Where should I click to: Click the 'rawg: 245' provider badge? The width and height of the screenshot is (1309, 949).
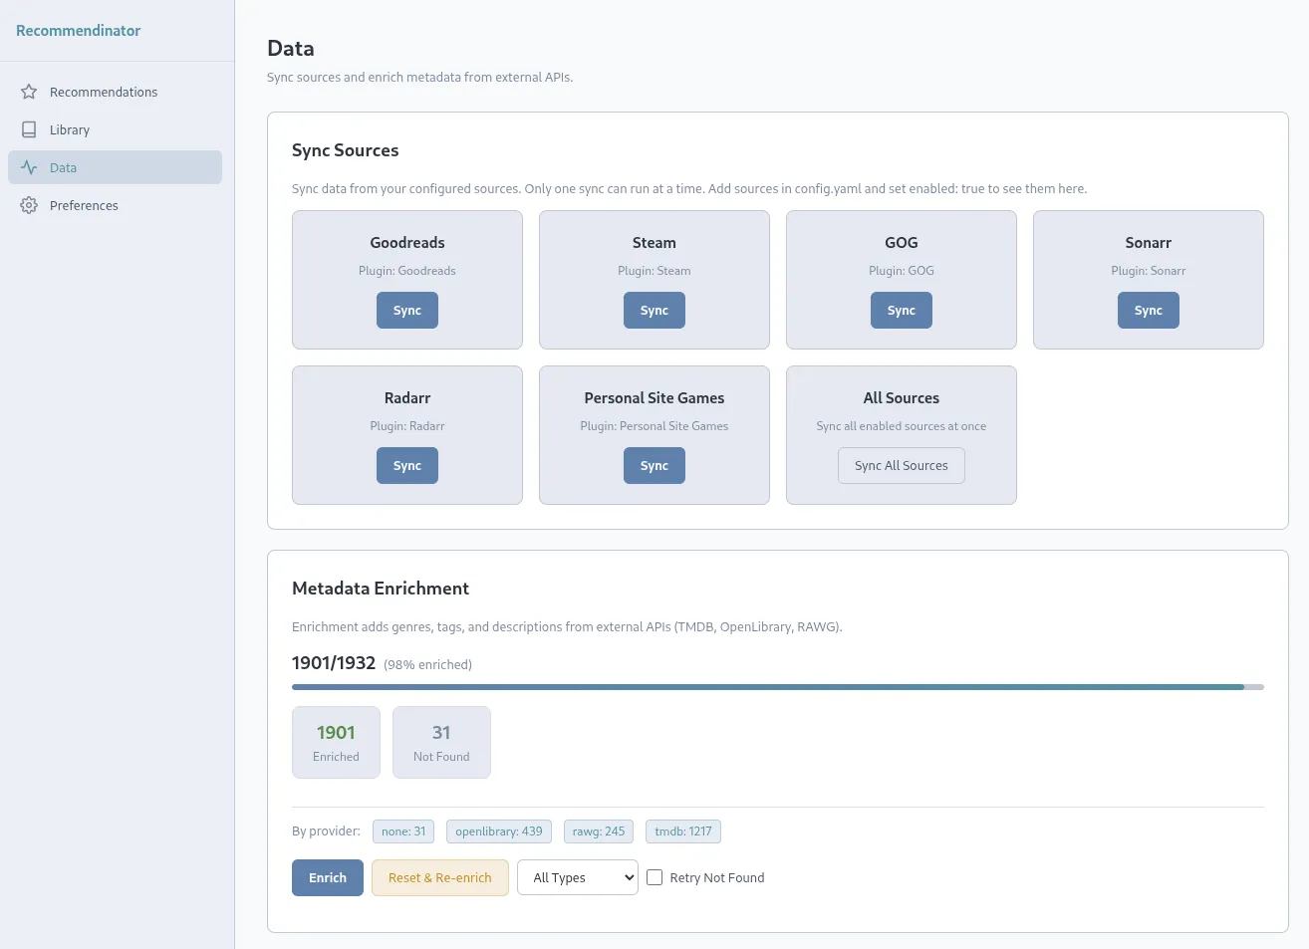599,831
